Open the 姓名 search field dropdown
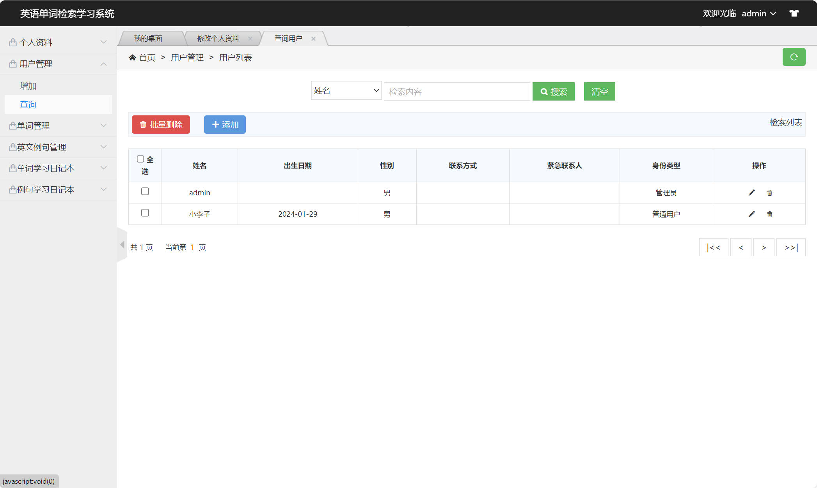 click(x=346, y=90)
